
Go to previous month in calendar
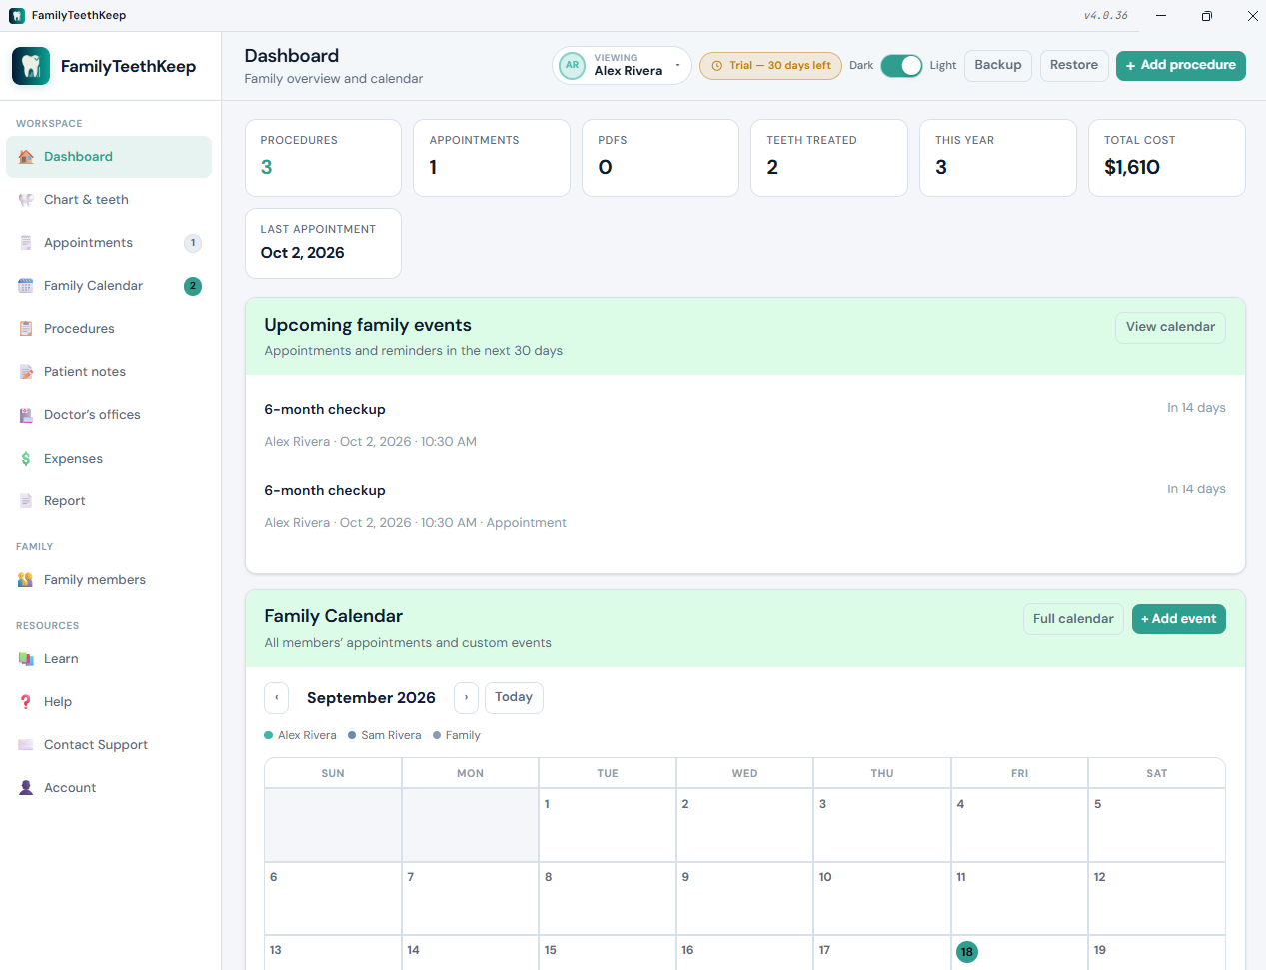point(277,698)
